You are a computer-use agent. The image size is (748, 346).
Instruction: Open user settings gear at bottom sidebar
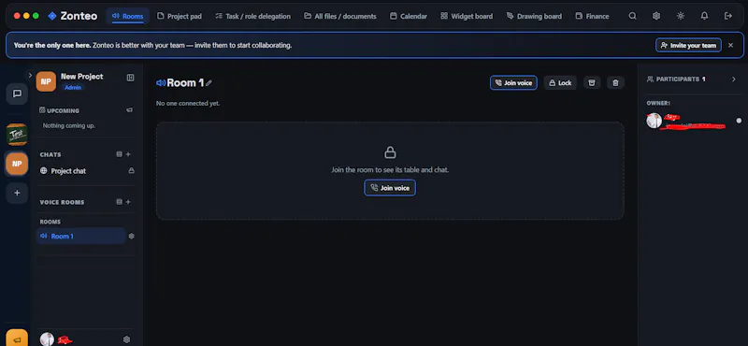click(126, 339)
